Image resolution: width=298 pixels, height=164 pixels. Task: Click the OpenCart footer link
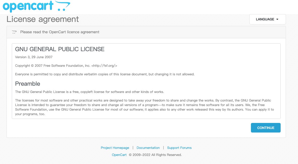point(119,155)
